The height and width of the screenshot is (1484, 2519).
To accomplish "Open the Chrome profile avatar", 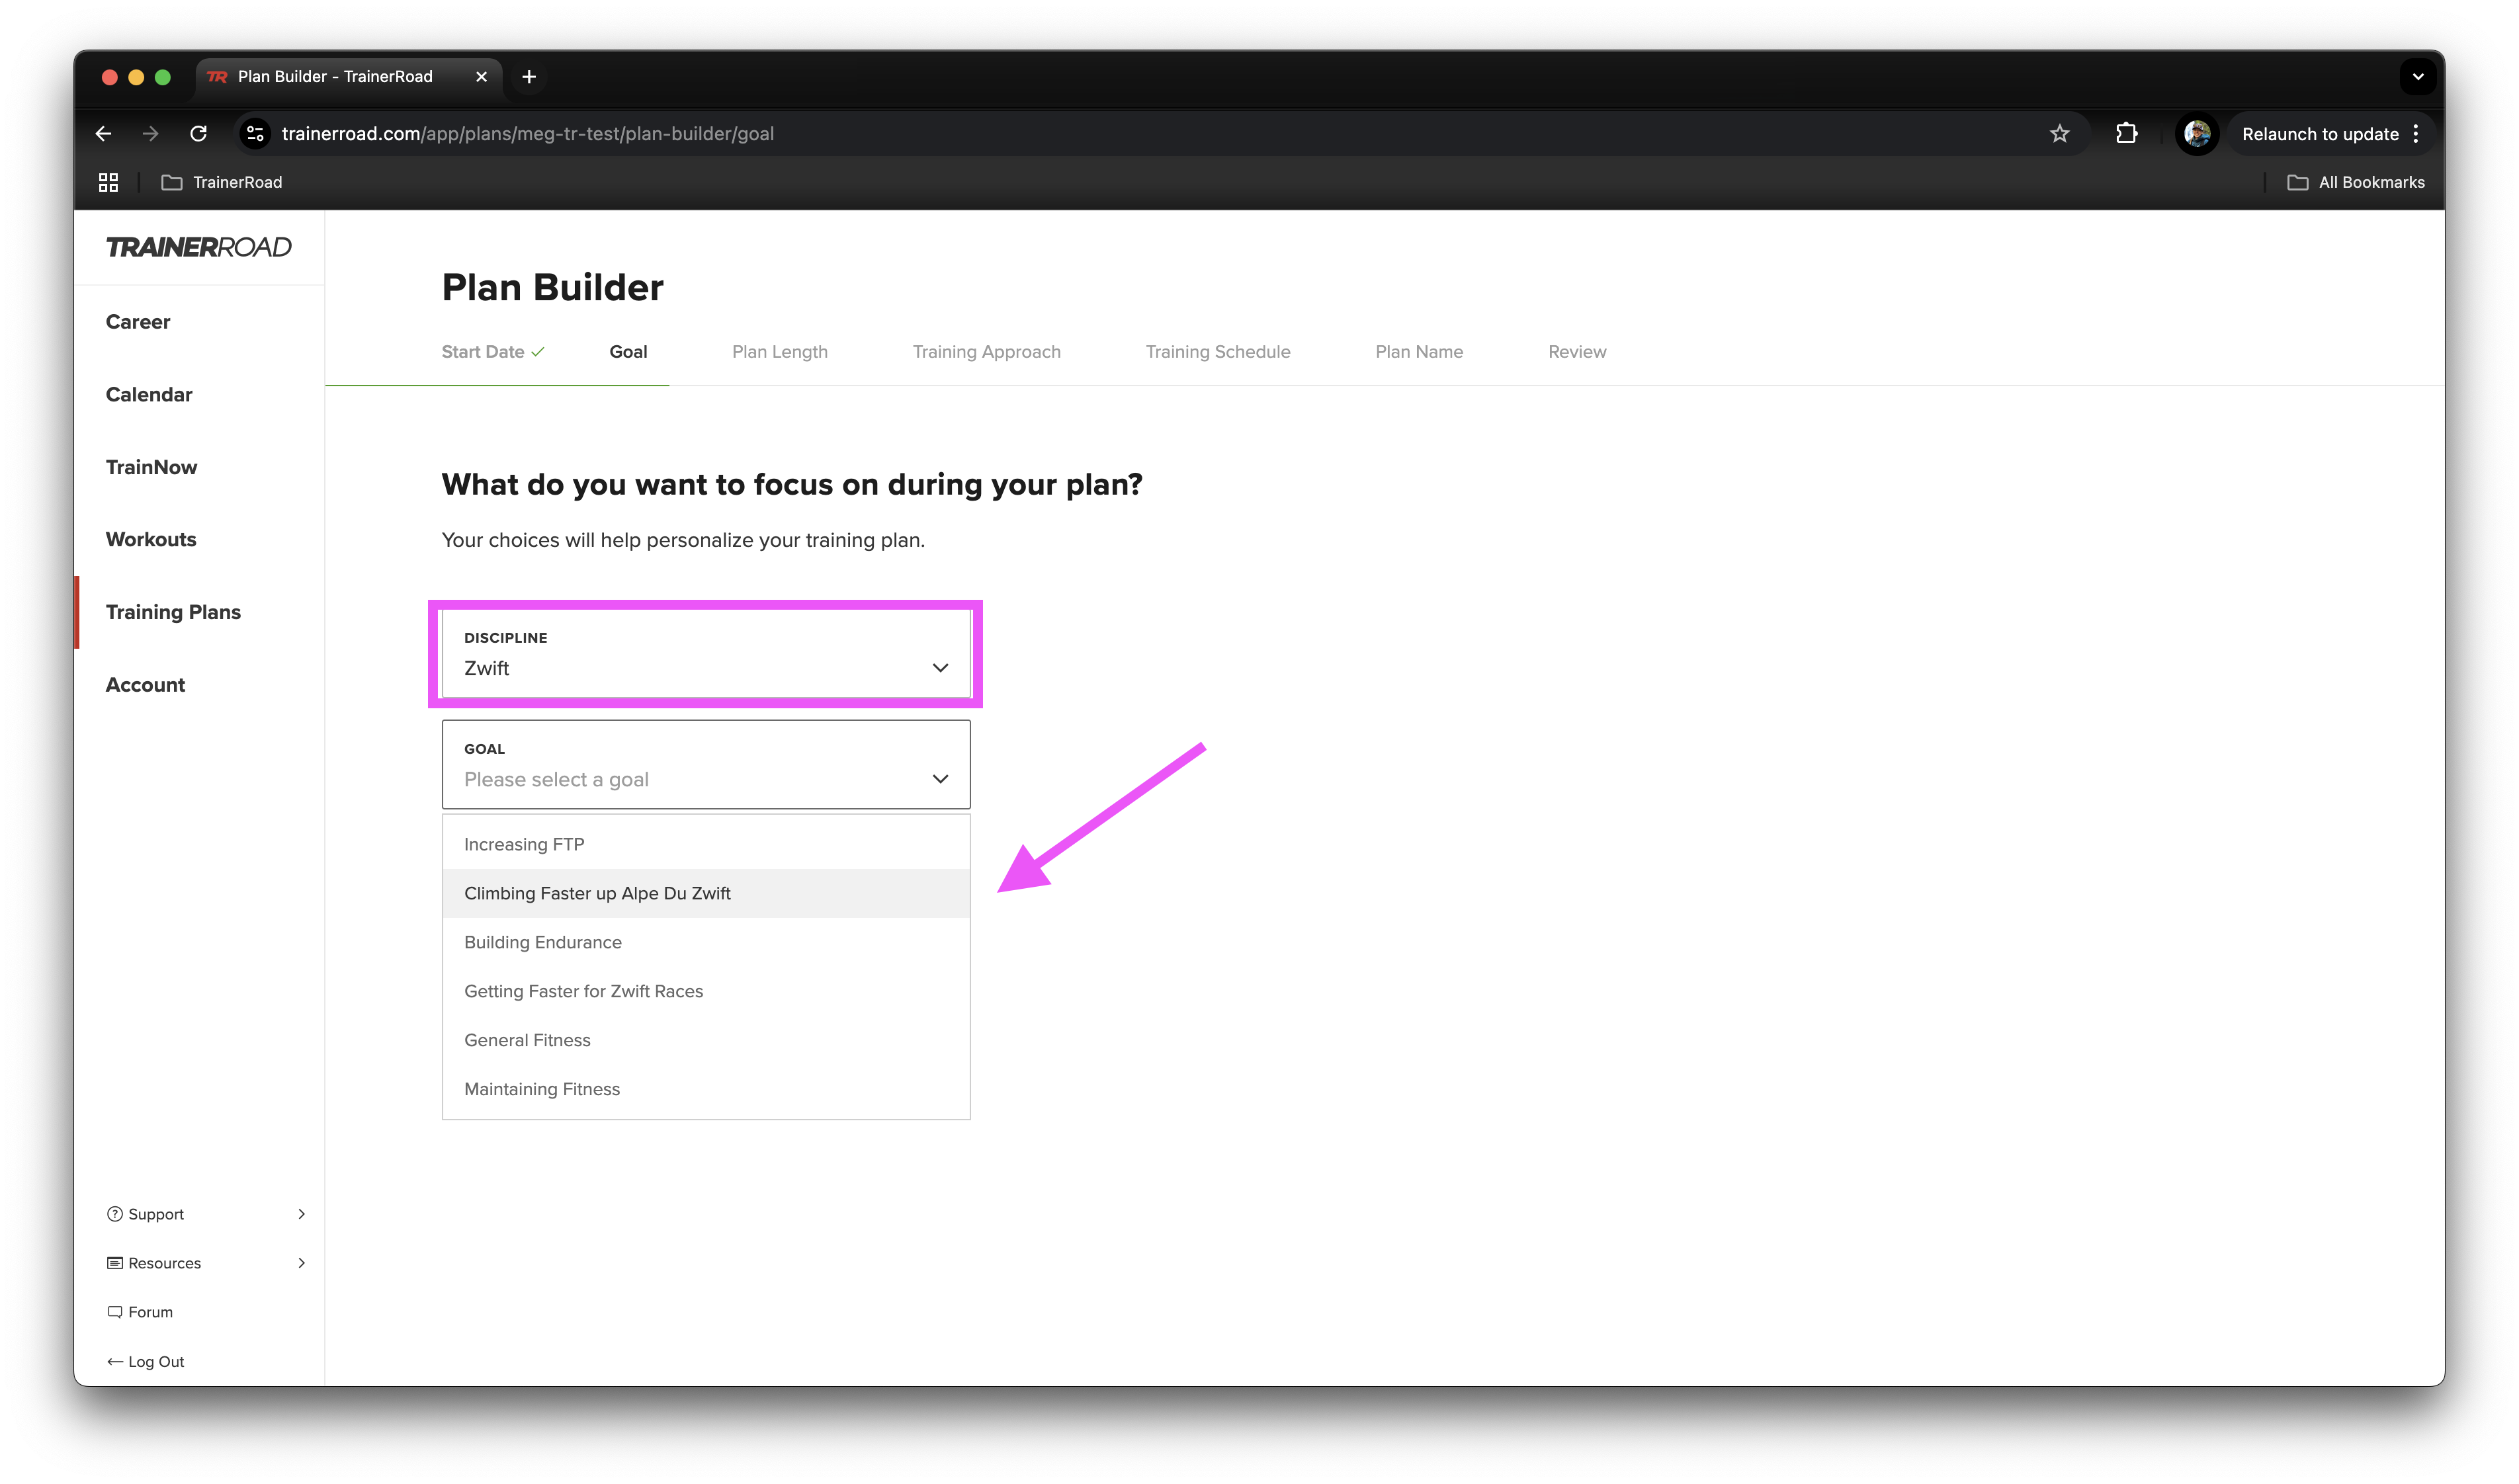I will (x=2196, y=133).
